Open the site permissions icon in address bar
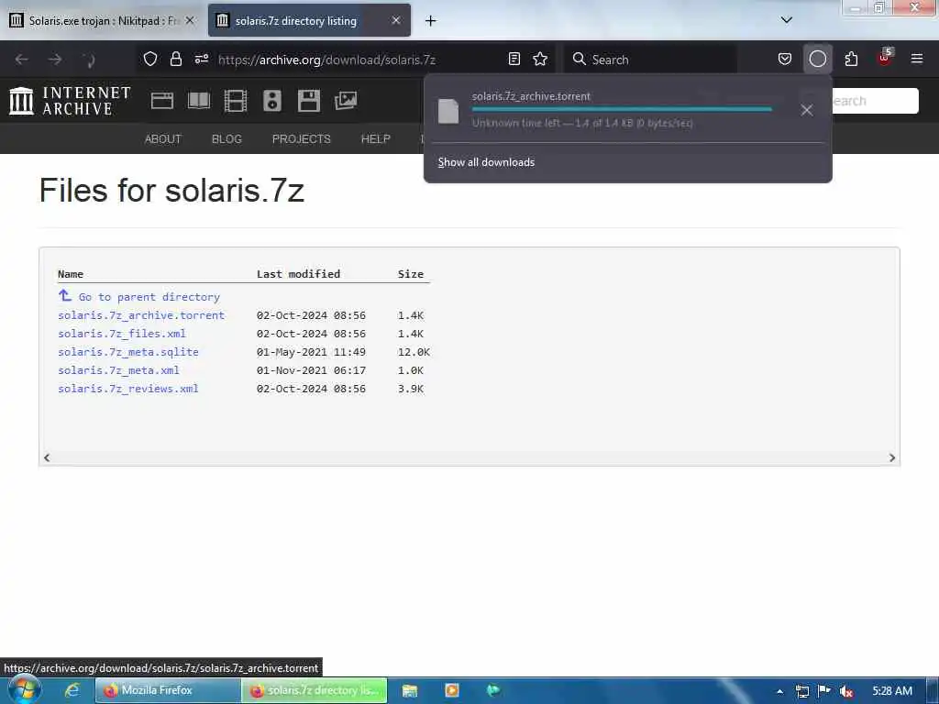This screenshot has width=939, height=704. click(201, 59)
